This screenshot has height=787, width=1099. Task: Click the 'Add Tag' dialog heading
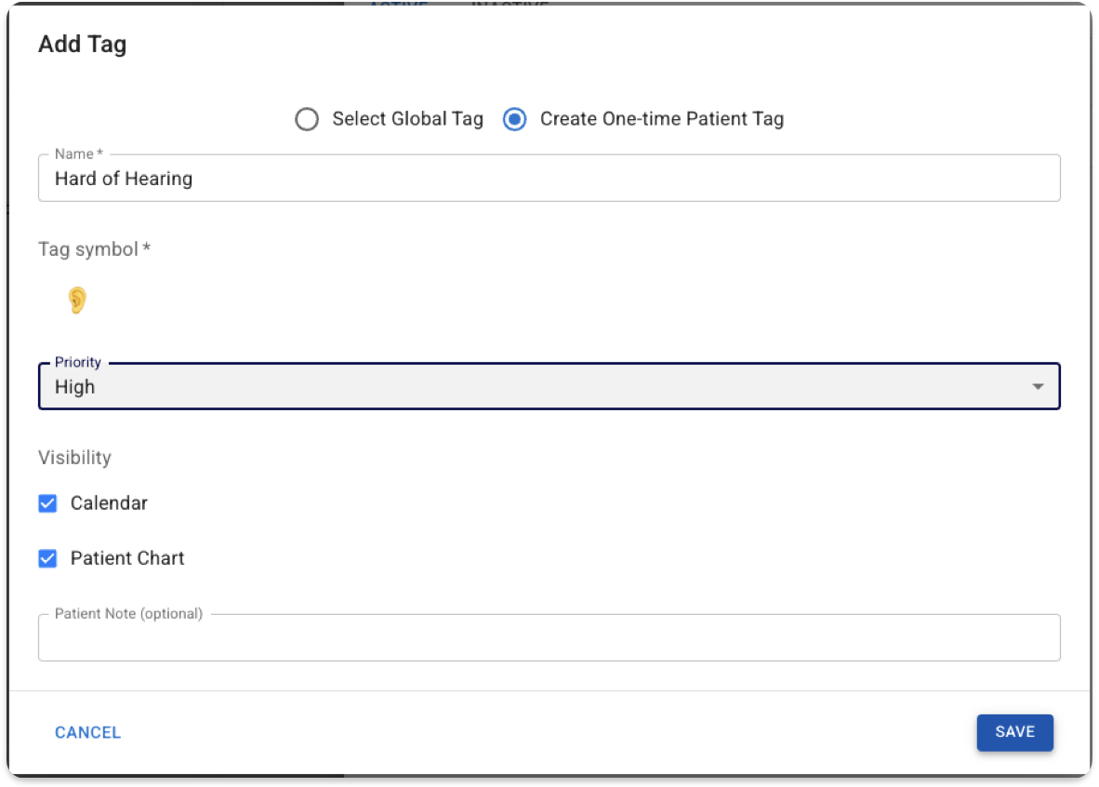pyautogui.click(x=82, y=45)
